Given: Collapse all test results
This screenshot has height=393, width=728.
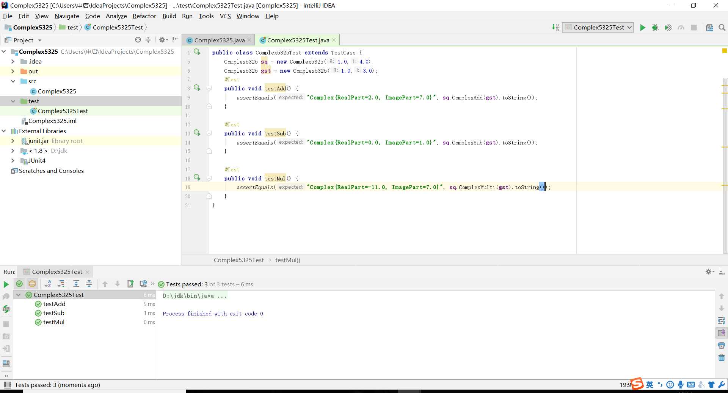Looking at the screenshot, I should click(x=89, y=284).
